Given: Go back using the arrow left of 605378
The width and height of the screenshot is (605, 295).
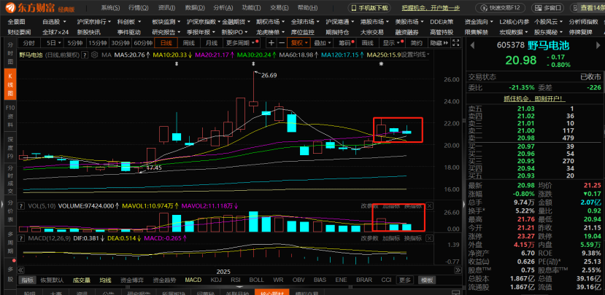Looking at the screenshot, I should 471,45.
